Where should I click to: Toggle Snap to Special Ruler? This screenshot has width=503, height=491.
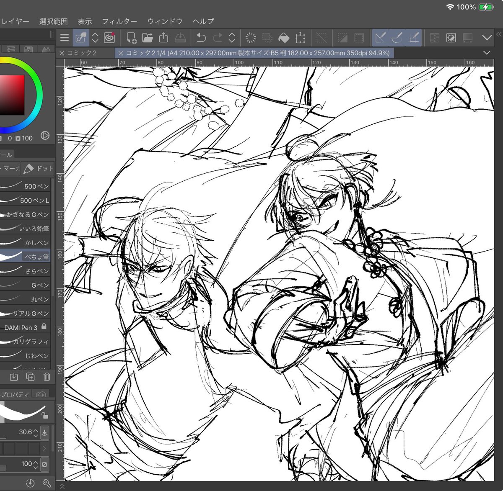point(397,38)
